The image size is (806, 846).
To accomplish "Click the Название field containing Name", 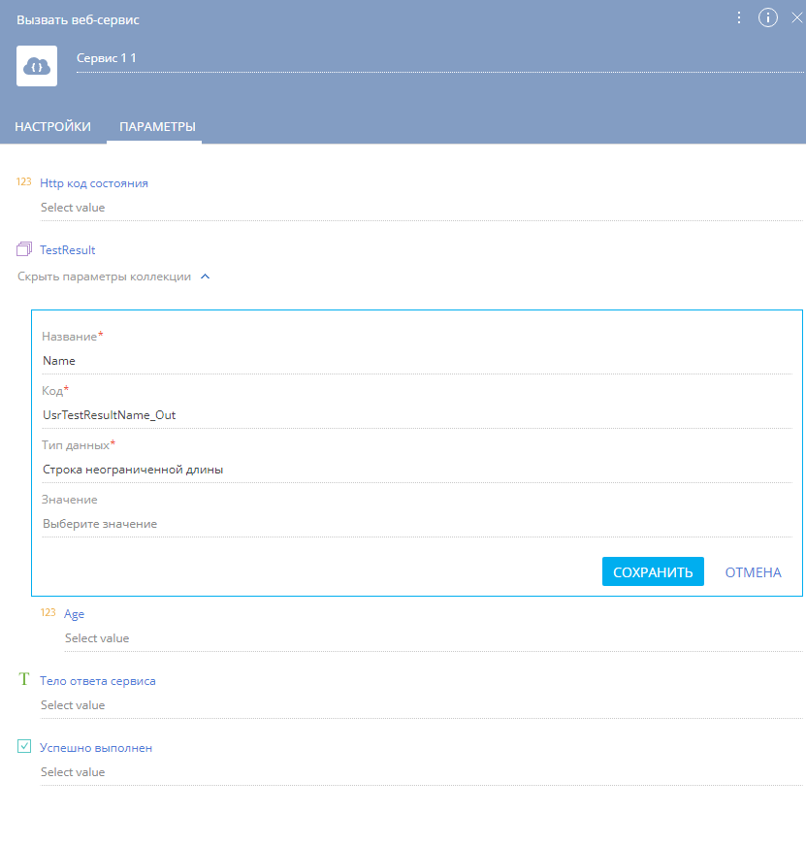I will click(x=417, y=360).
